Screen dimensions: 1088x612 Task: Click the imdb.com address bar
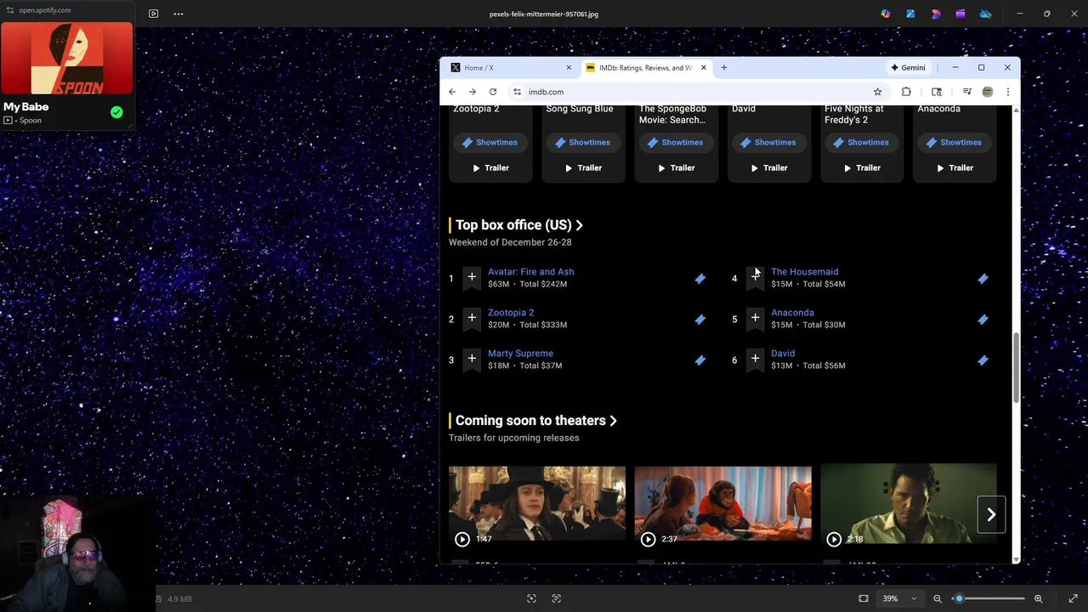tap(697, 92)
